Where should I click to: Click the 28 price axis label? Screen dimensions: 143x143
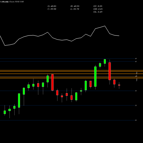click(x=136, y=120)
